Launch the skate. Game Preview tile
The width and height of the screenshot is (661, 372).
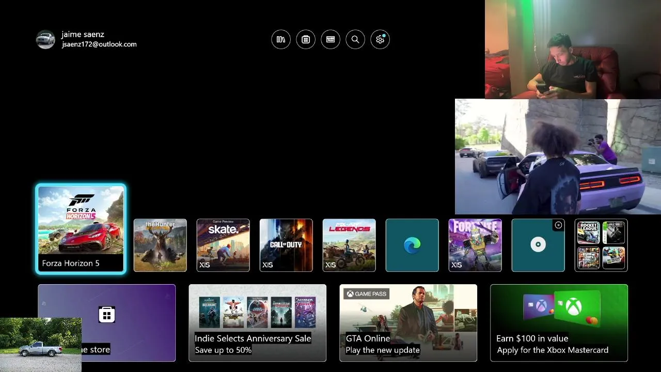coord(223,245)
